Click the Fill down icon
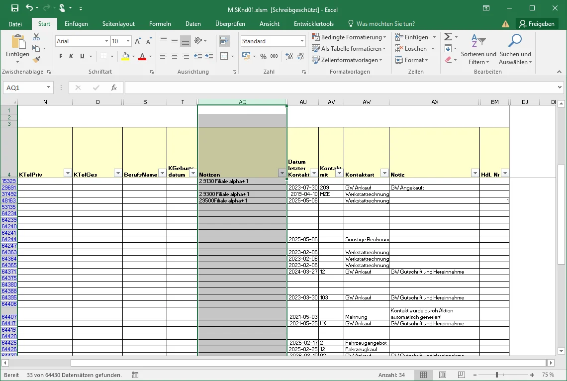Image resolution: width=567 pixels, height=381 pixels. (x=448, y=48)
